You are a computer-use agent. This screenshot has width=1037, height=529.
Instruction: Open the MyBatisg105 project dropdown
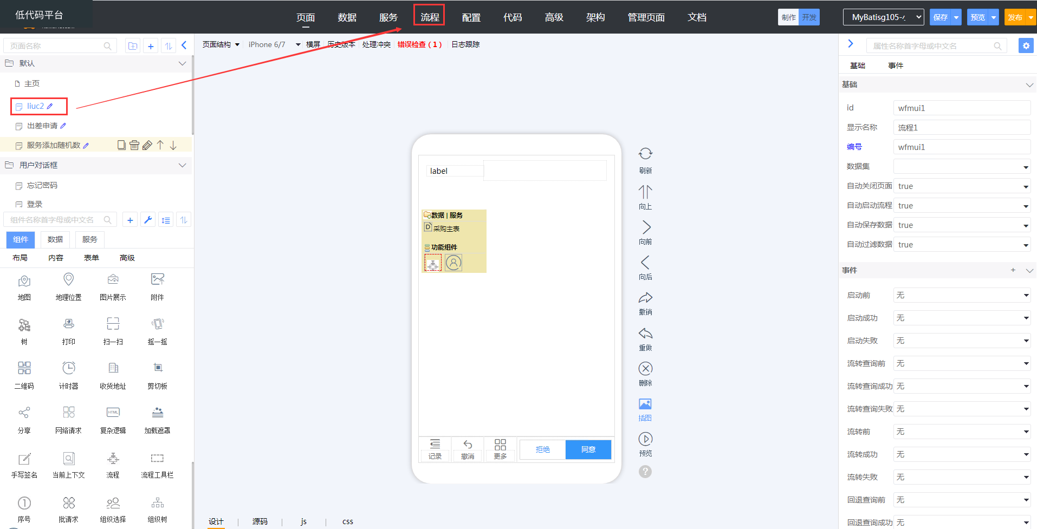[883, 17]
